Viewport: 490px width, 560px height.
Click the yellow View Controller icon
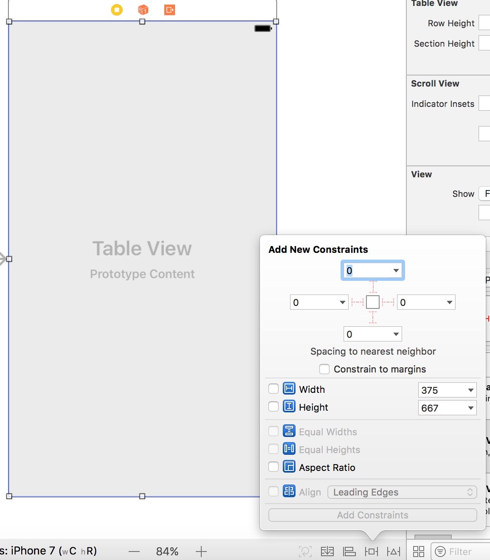tap(117, 10)
